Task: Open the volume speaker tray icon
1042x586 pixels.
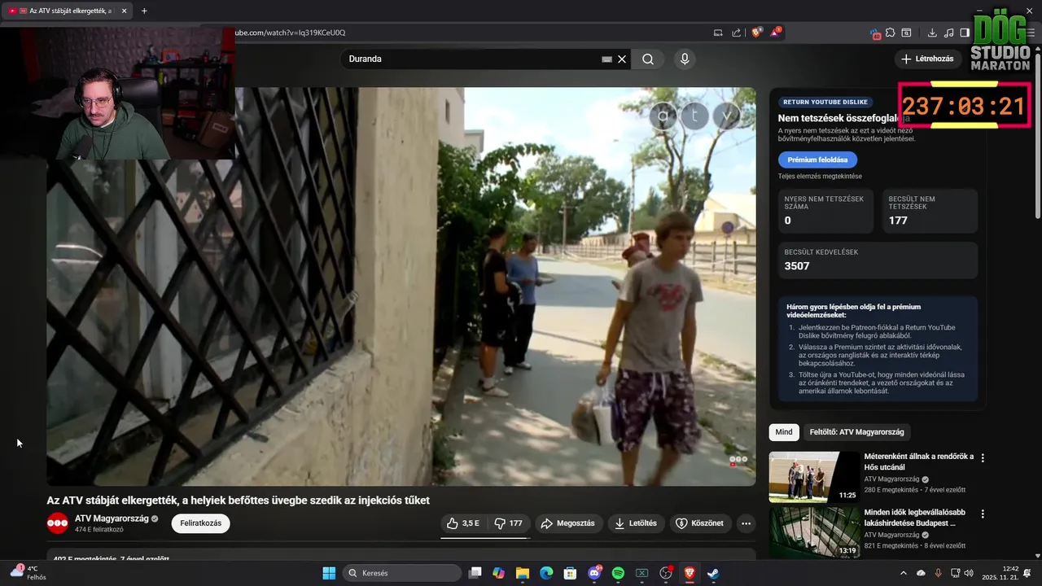Action: [968, 573]
